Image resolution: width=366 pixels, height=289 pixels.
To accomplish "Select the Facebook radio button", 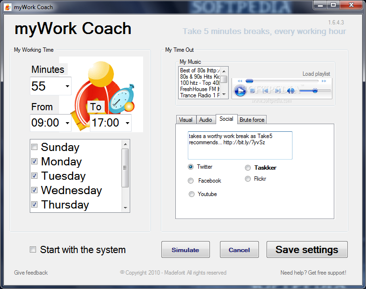I will tap(191, 181).
